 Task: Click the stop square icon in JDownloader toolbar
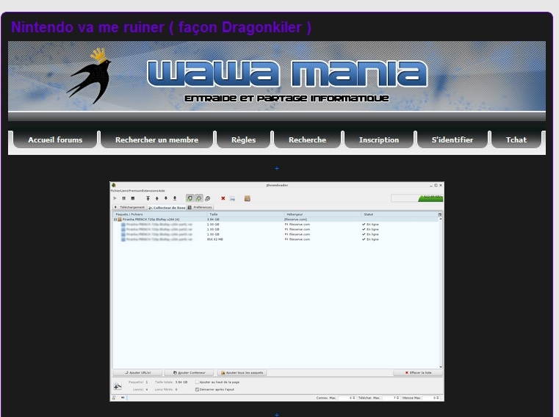[x=133, y=198]
